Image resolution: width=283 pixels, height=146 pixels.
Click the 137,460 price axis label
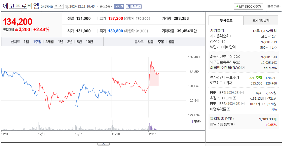click(194, 57)
